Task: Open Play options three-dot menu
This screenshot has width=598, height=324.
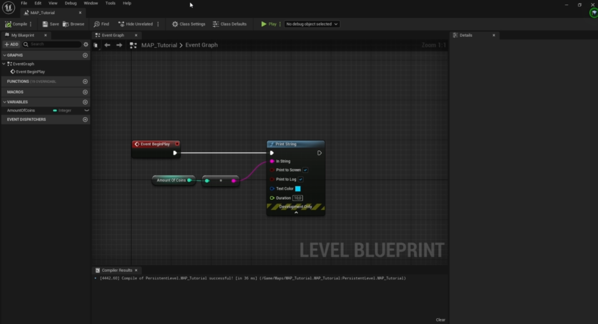Action: tap(280, 24)
